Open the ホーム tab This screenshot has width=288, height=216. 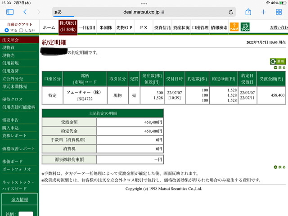tap(49, 27)
